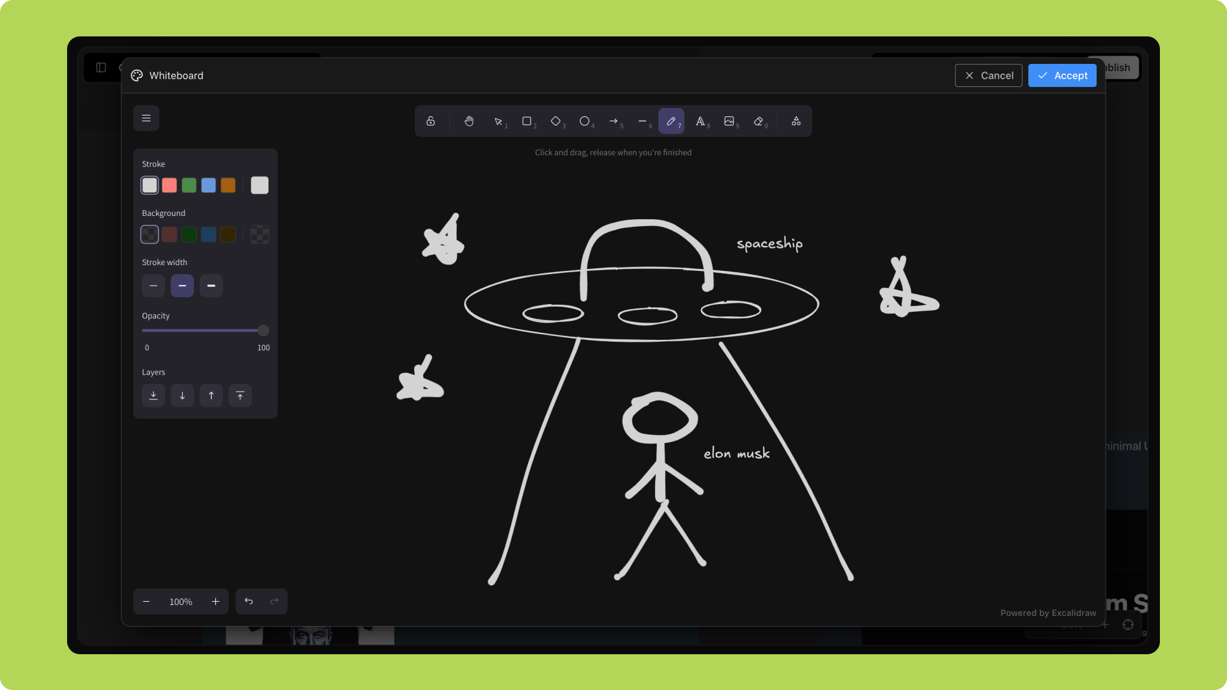Screen dimensions: 1227x690
Task: Select the Ellipse shape tool
Action: (584, 121)
